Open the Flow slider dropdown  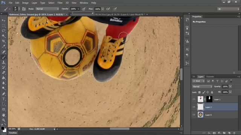103,9
